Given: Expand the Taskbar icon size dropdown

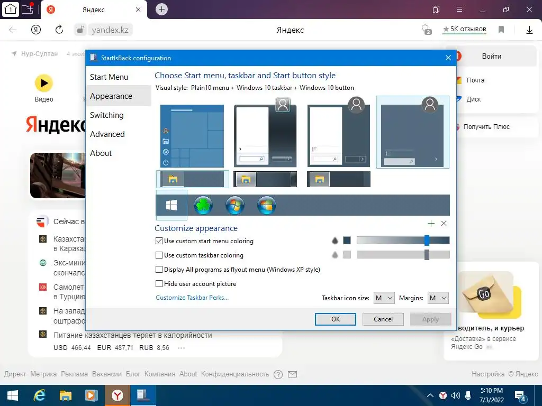Looking at the screenshot, I should [384, 298].
